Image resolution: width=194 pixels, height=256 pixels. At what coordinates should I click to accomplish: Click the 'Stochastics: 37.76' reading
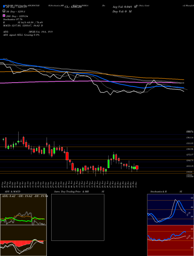[13, 19]
